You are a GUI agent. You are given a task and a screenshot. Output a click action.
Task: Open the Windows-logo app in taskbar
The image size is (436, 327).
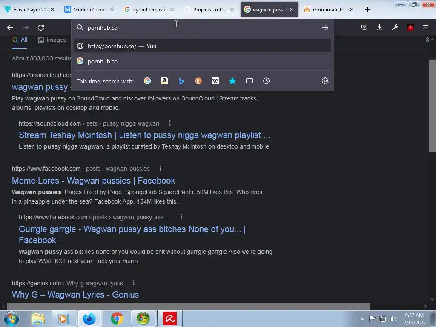pyautogui.click(x=143, y=318)
